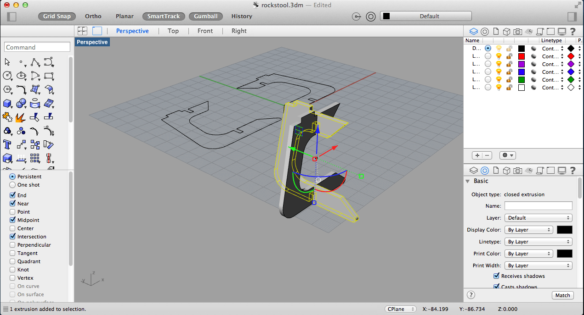Toggle the left sidebar panel icon

point(12,17)
